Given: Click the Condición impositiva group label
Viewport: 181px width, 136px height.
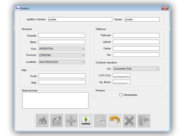Looking at the screenshot, I should (106, 63).
